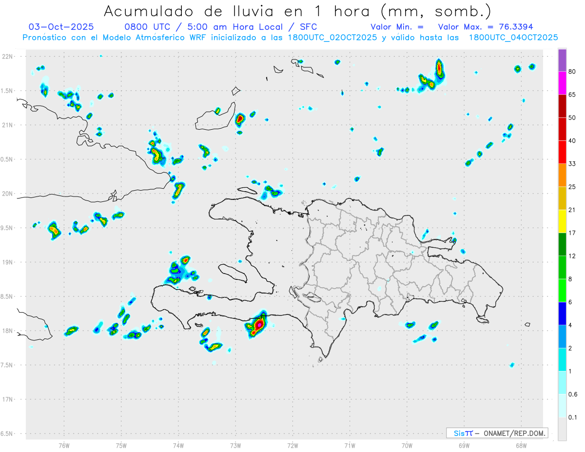This screenshot has width=585, height=452.
Task: Click the legend label '0.1'
Action: point(573,417)
